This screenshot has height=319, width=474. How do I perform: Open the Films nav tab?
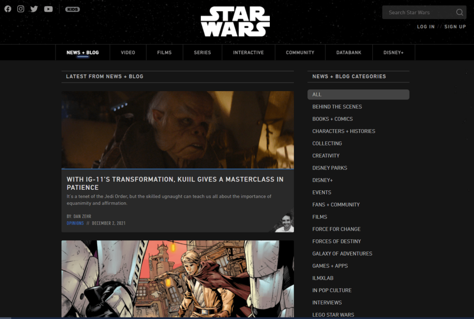tap(164, 52)
